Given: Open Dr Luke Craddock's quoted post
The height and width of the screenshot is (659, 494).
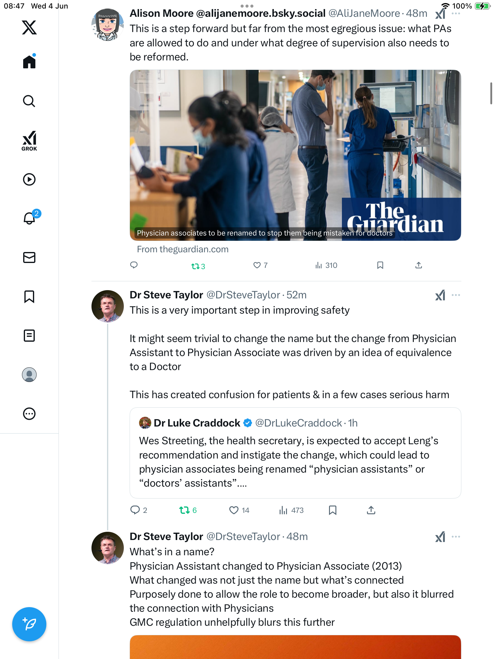Looking at the screenshot, I should click(295, 453).
